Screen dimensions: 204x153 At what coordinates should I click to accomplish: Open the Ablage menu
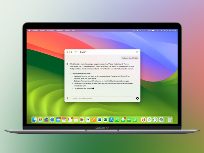coord(42,30)
